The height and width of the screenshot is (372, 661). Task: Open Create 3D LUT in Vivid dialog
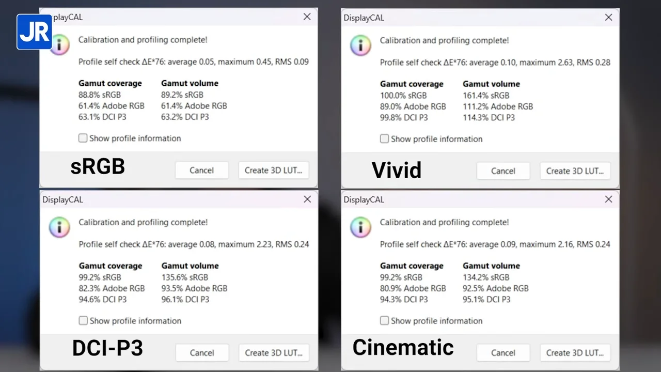575,171
